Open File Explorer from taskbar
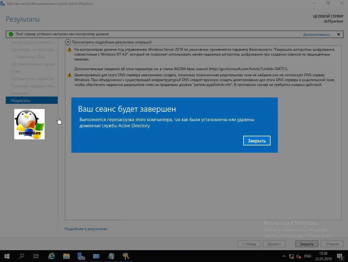The height and width of the screenshot is (262, 348). [67, 256]
